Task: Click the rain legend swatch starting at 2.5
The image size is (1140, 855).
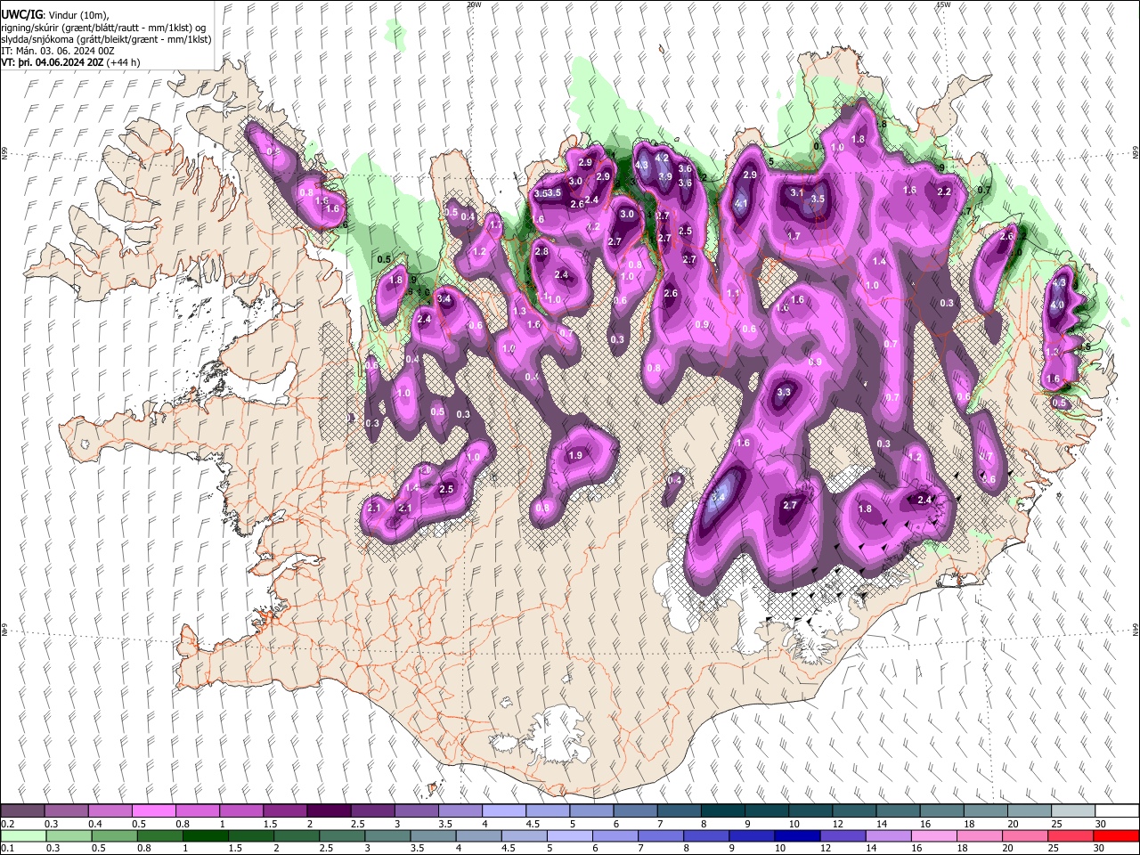Action: click(342, 835)
